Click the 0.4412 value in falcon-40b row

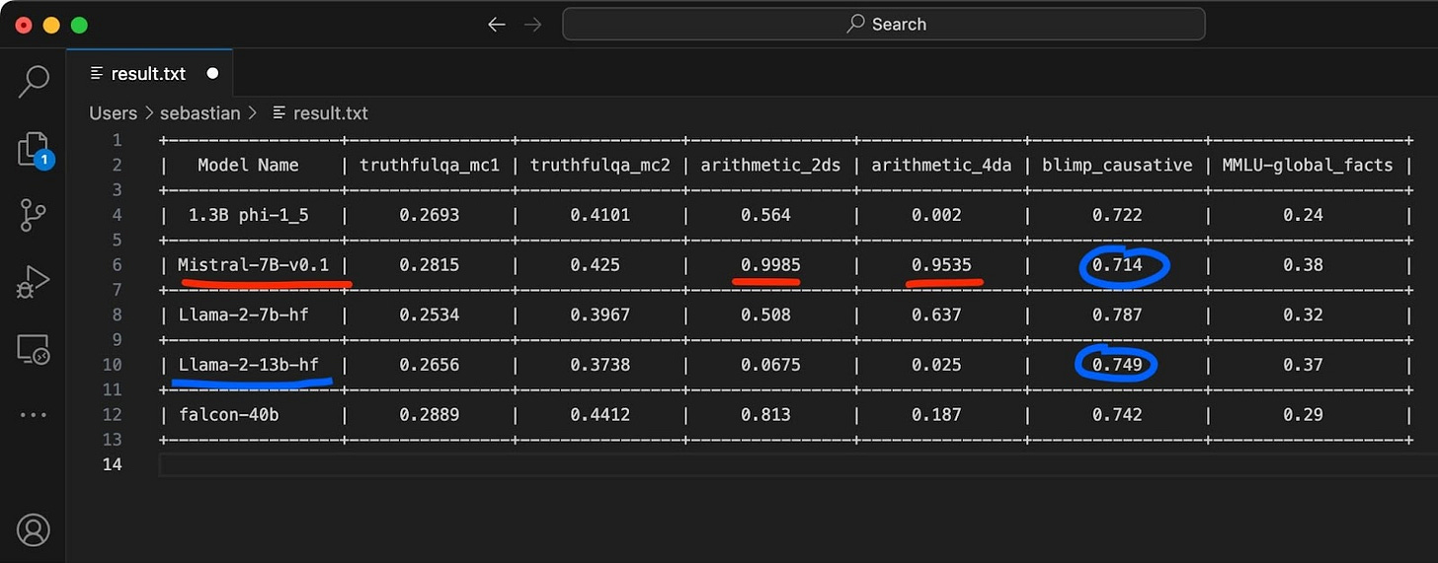coord(599,415)
